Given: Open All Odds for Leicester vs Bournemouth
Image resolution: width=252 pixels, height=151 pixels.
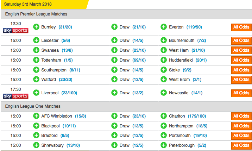Looking at the screenshot, I should coord(241,40).
